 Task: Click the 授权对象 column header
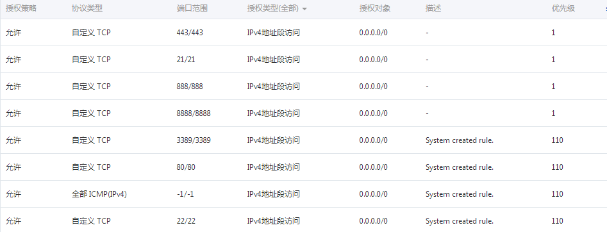pyautogui.click(x=374, y=8)
